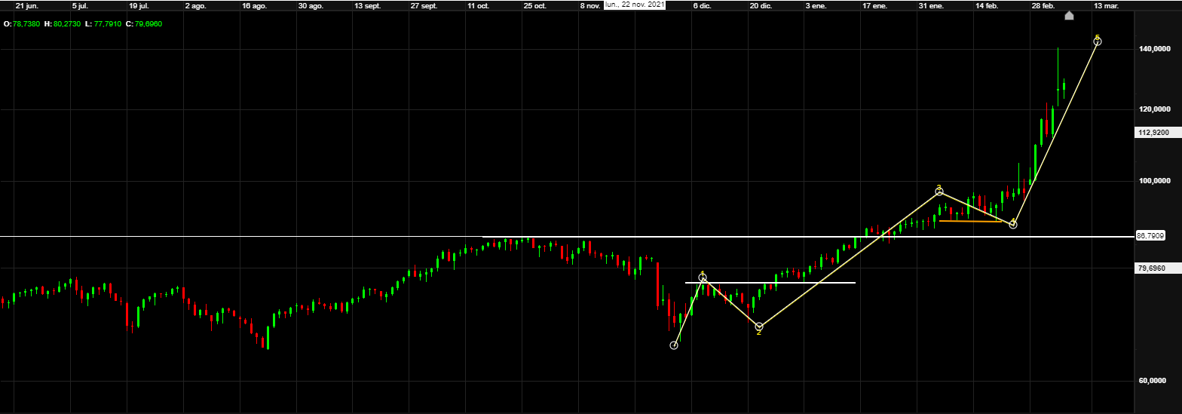Click the '17 ene.' date axis label

tap(875, 5)
